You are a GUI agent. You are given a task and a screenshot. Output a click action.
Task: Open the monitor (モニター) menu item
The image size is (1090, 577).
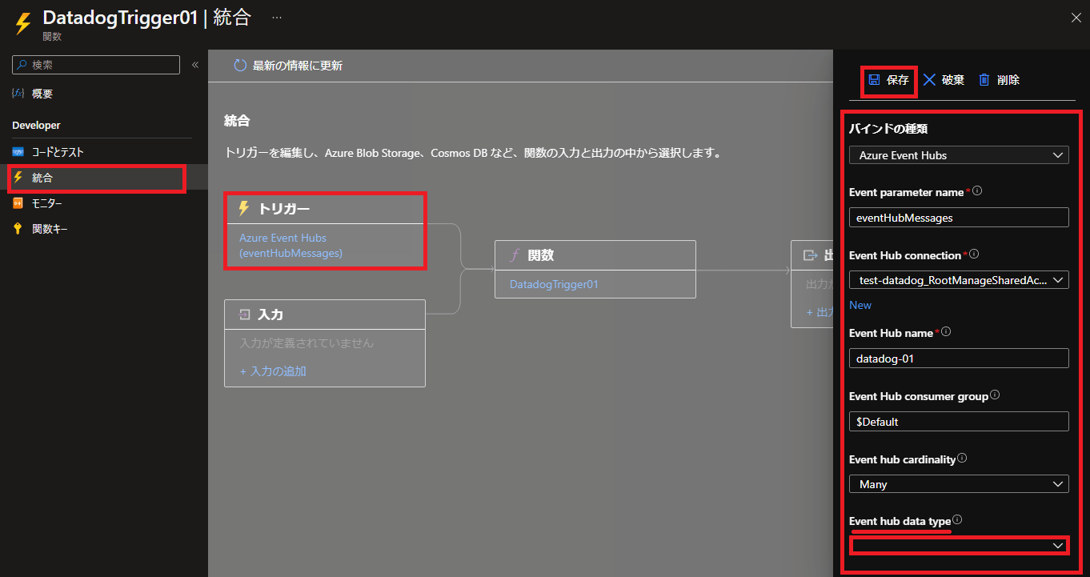pyautogui.click(x=104, y=203)
